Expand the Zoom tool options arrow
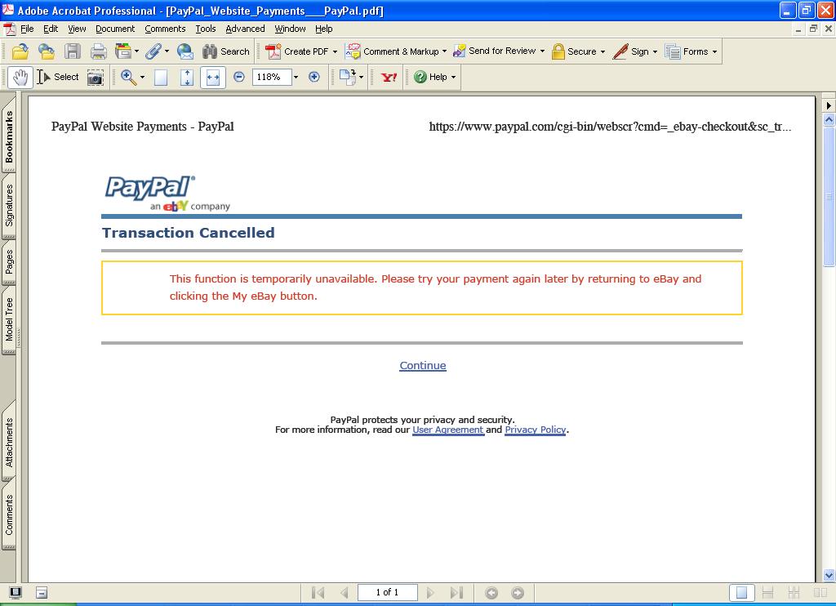 pos(142,78)
